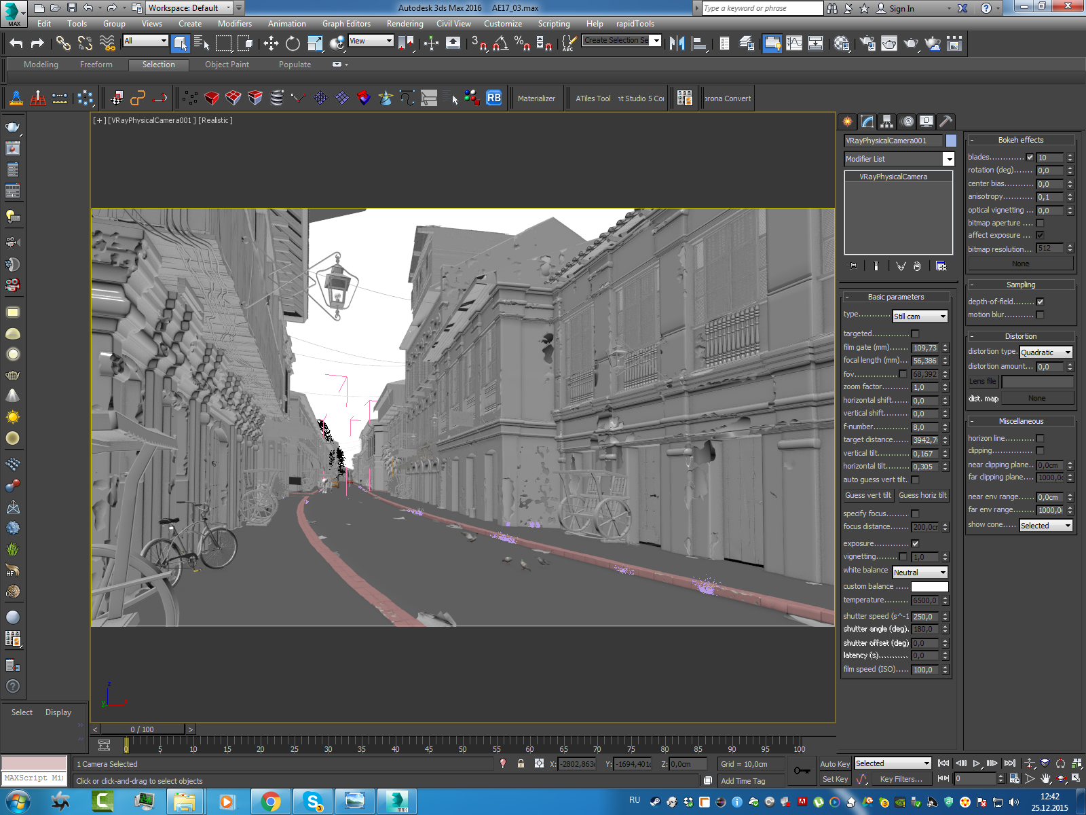Screen dimensions: 1086x815
Task: Click the Undo arrow in main toolbar
Action: tap(16, 43)
